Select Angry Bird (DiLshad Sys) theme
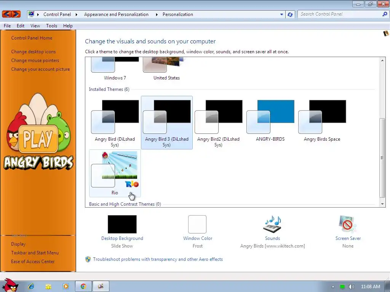 (x=115, y=123)
